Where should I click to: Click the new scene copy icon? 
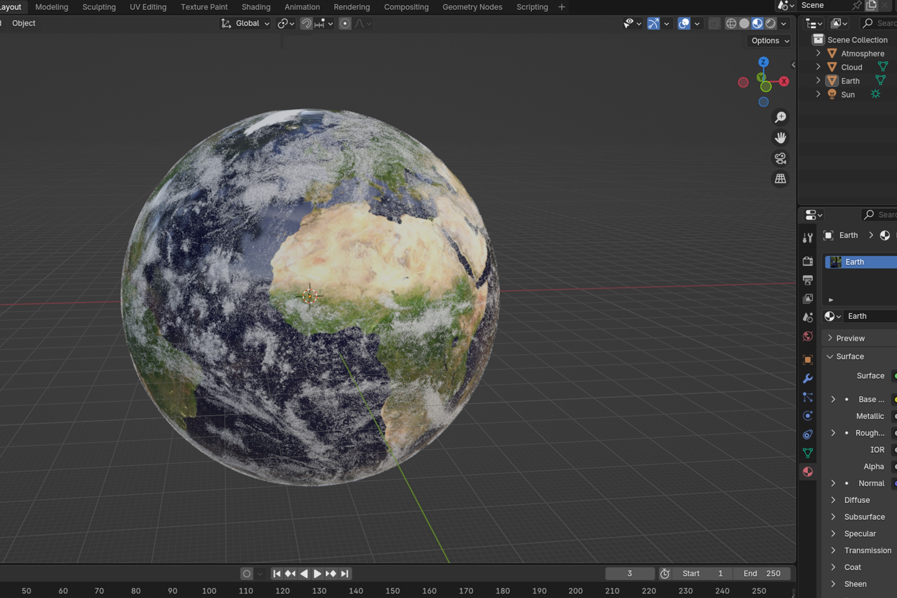click(x=871, y=5)
